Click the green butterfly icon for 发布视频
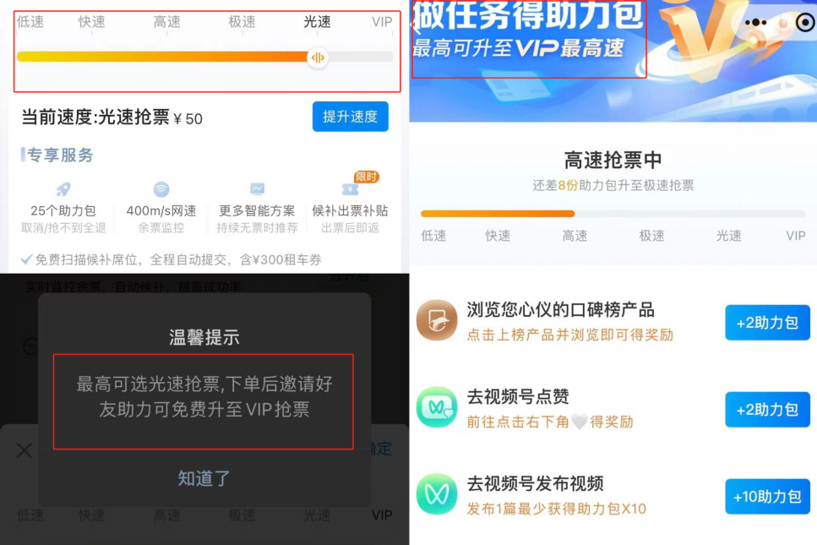Screen dimensions: 817x545 point(437,494)
